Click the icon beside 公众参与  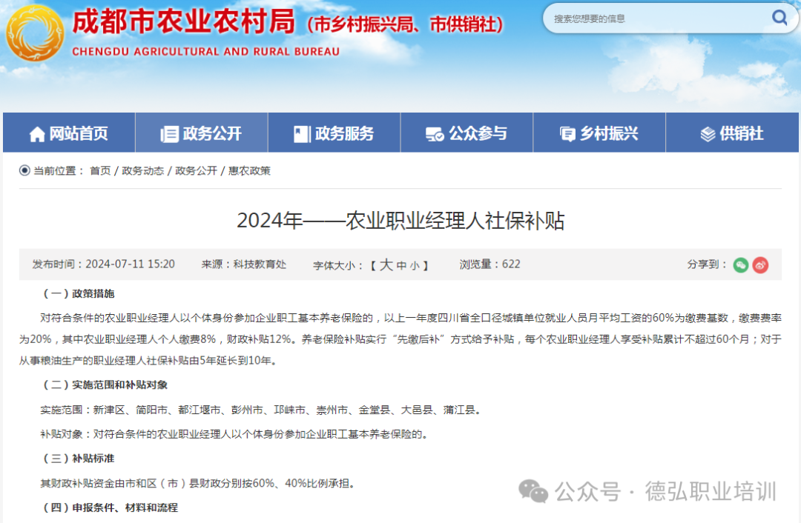click(x=435, y=134)
